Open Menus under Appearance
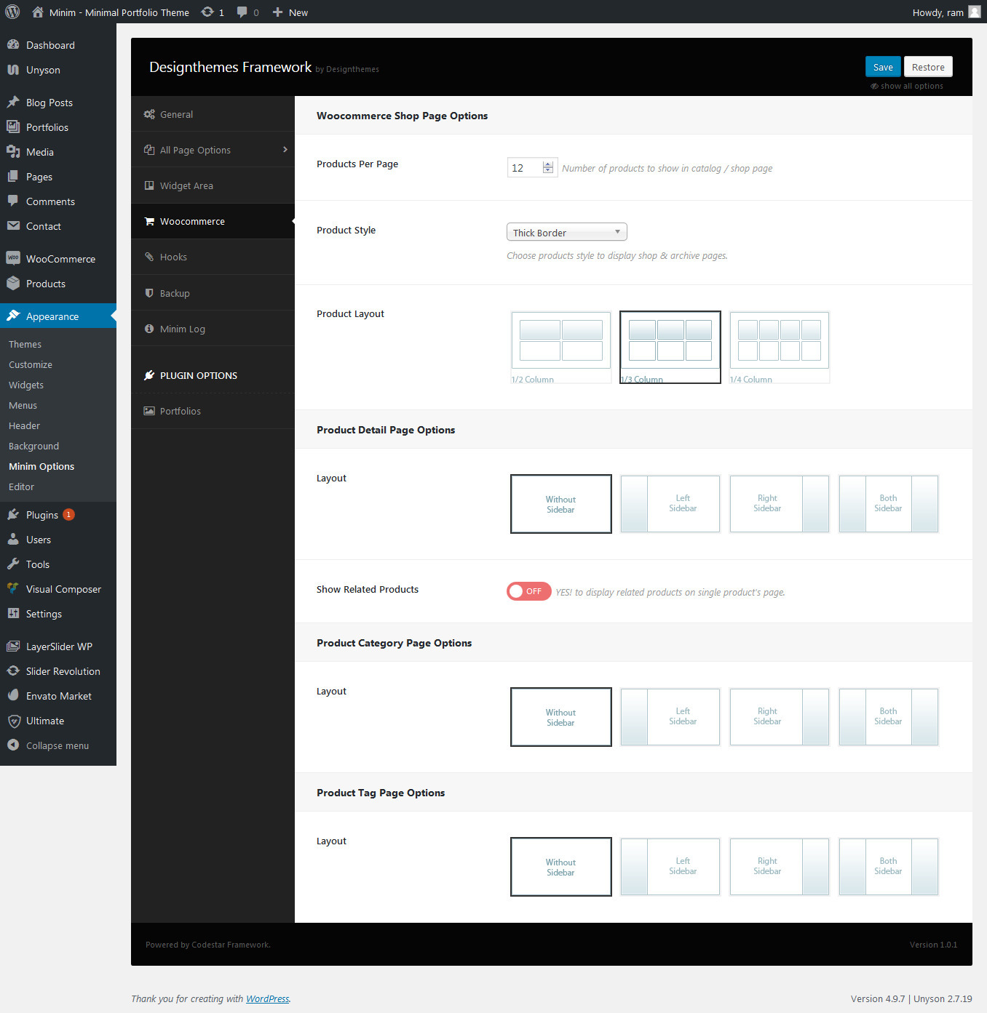 pos(23,405)
